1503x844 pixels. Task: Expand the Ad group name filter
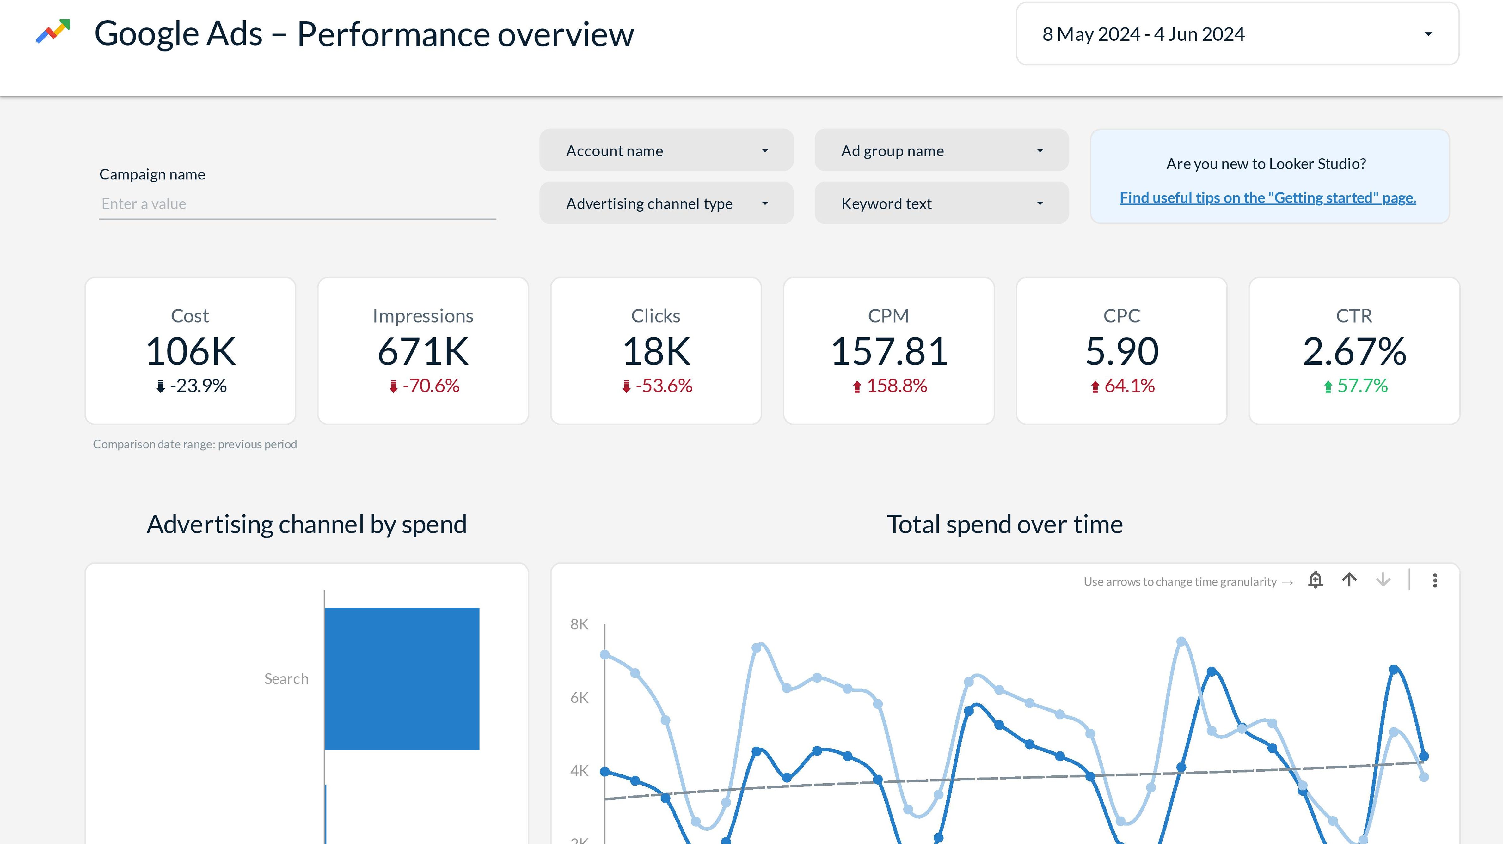(941, 150)
